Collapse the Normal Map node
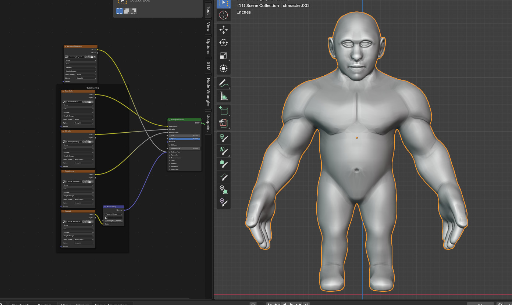Screen dimensions: 512x305 (x=105, y=207)
